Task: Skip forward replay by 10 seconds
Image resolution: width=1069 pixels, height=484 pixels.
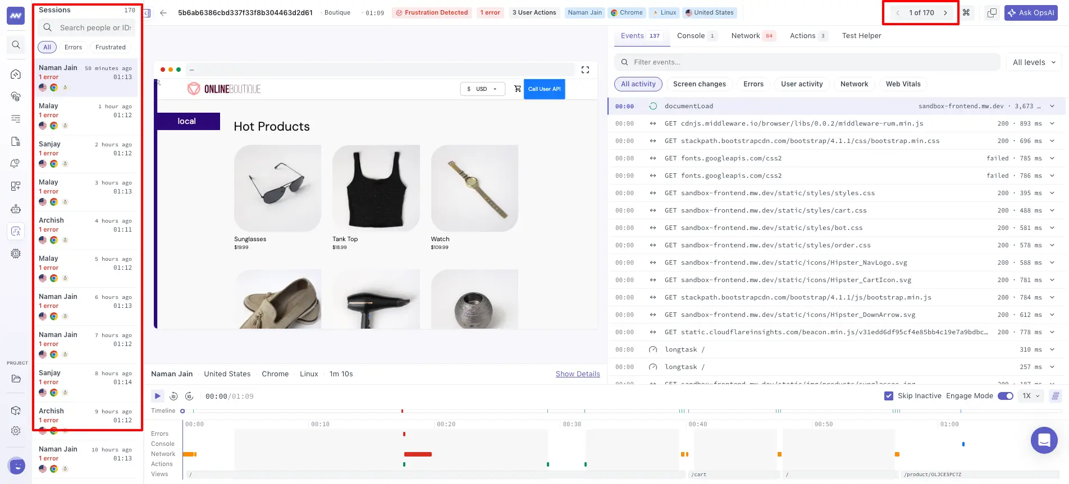Action: [189, 397]
